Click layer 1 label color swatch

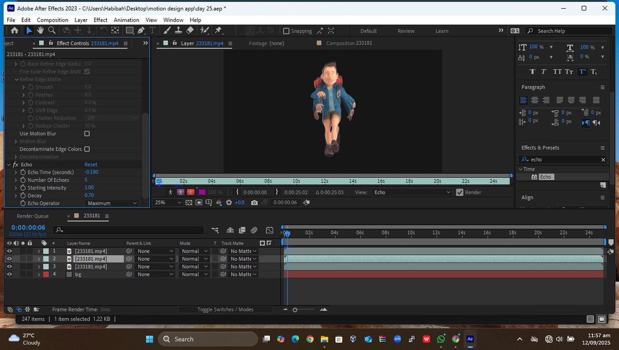[x=46, y=251]
